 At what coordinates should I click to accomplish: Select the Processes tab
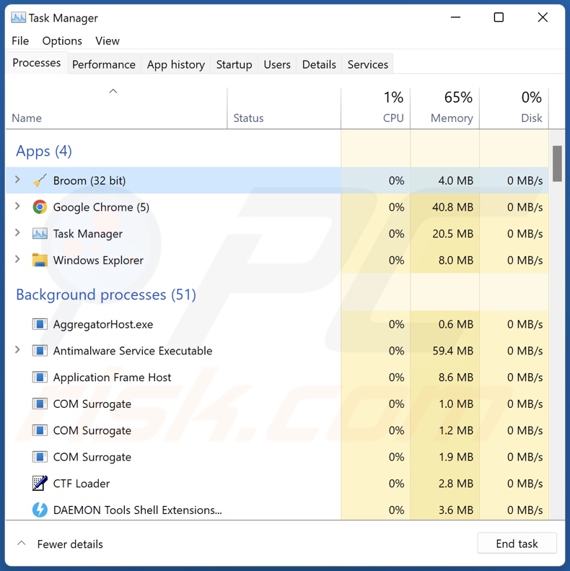(36, 63)
